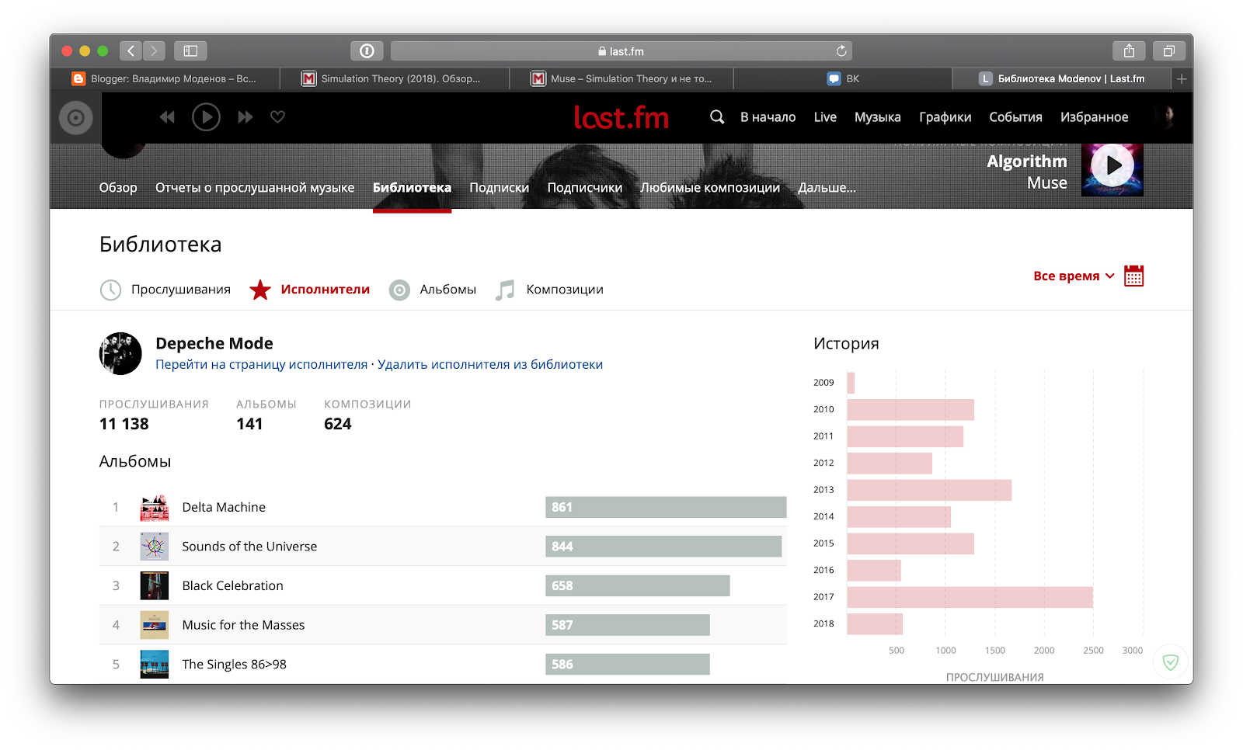Click the Safari forward arrow button
Viewport: 1243px width, 750px height.
point(154,51)
